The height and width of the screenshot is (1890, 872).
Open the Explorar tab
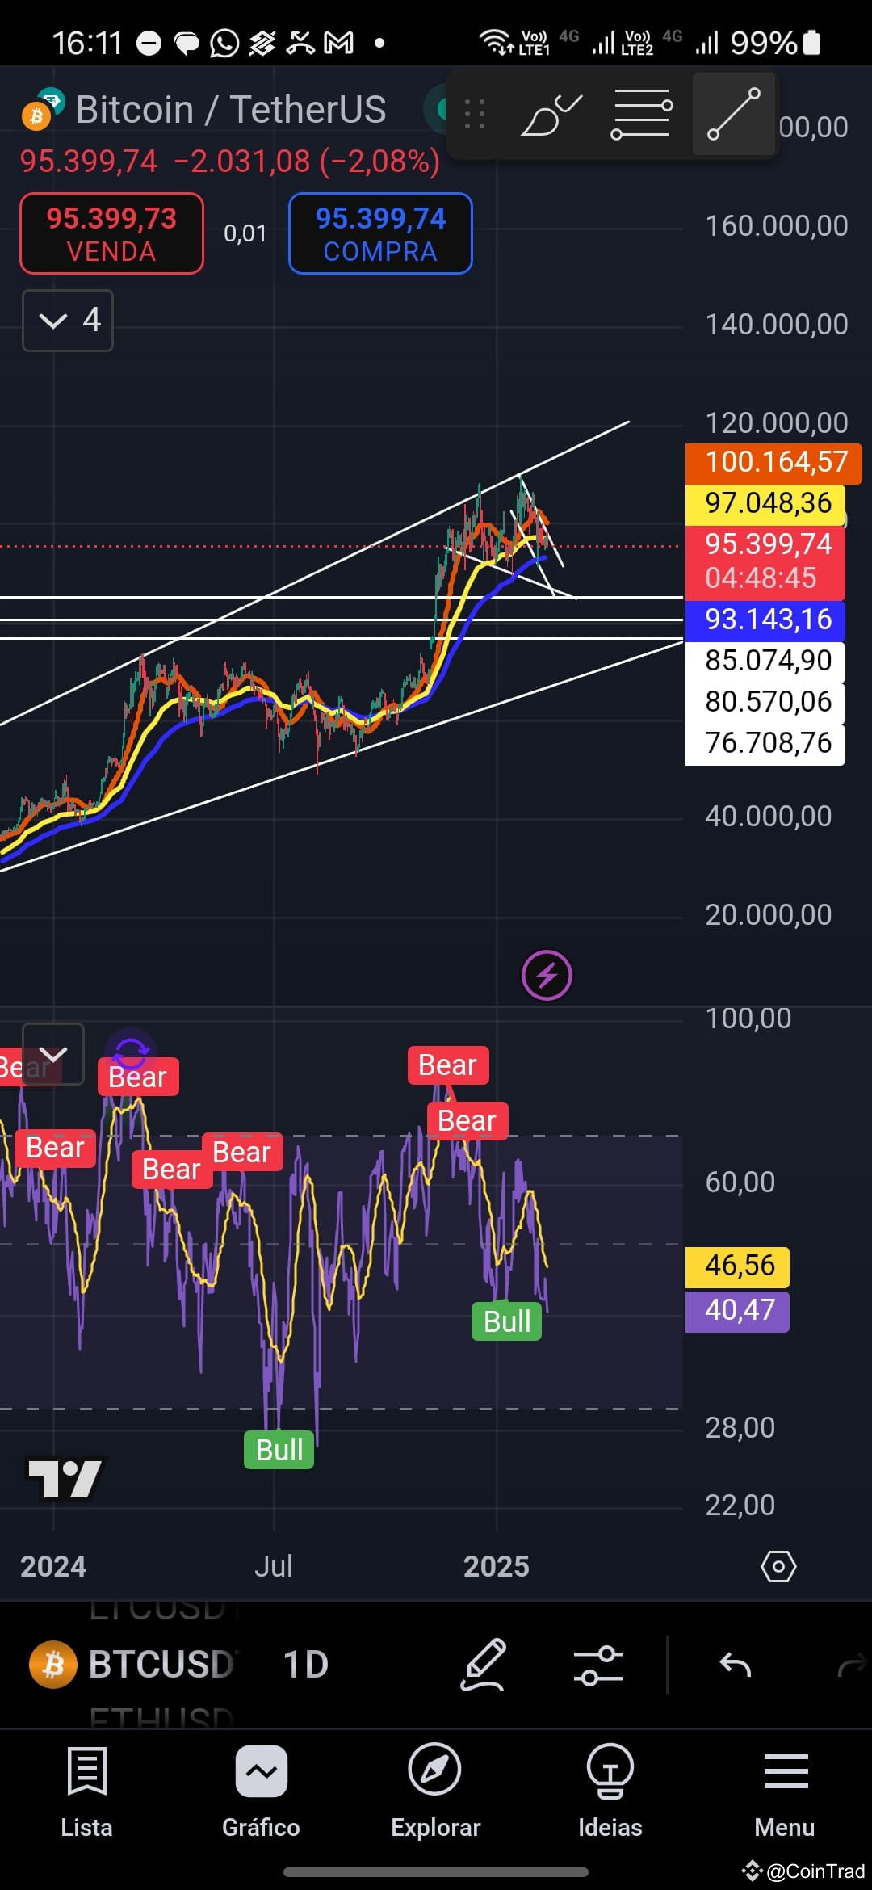coord(435,1793)
